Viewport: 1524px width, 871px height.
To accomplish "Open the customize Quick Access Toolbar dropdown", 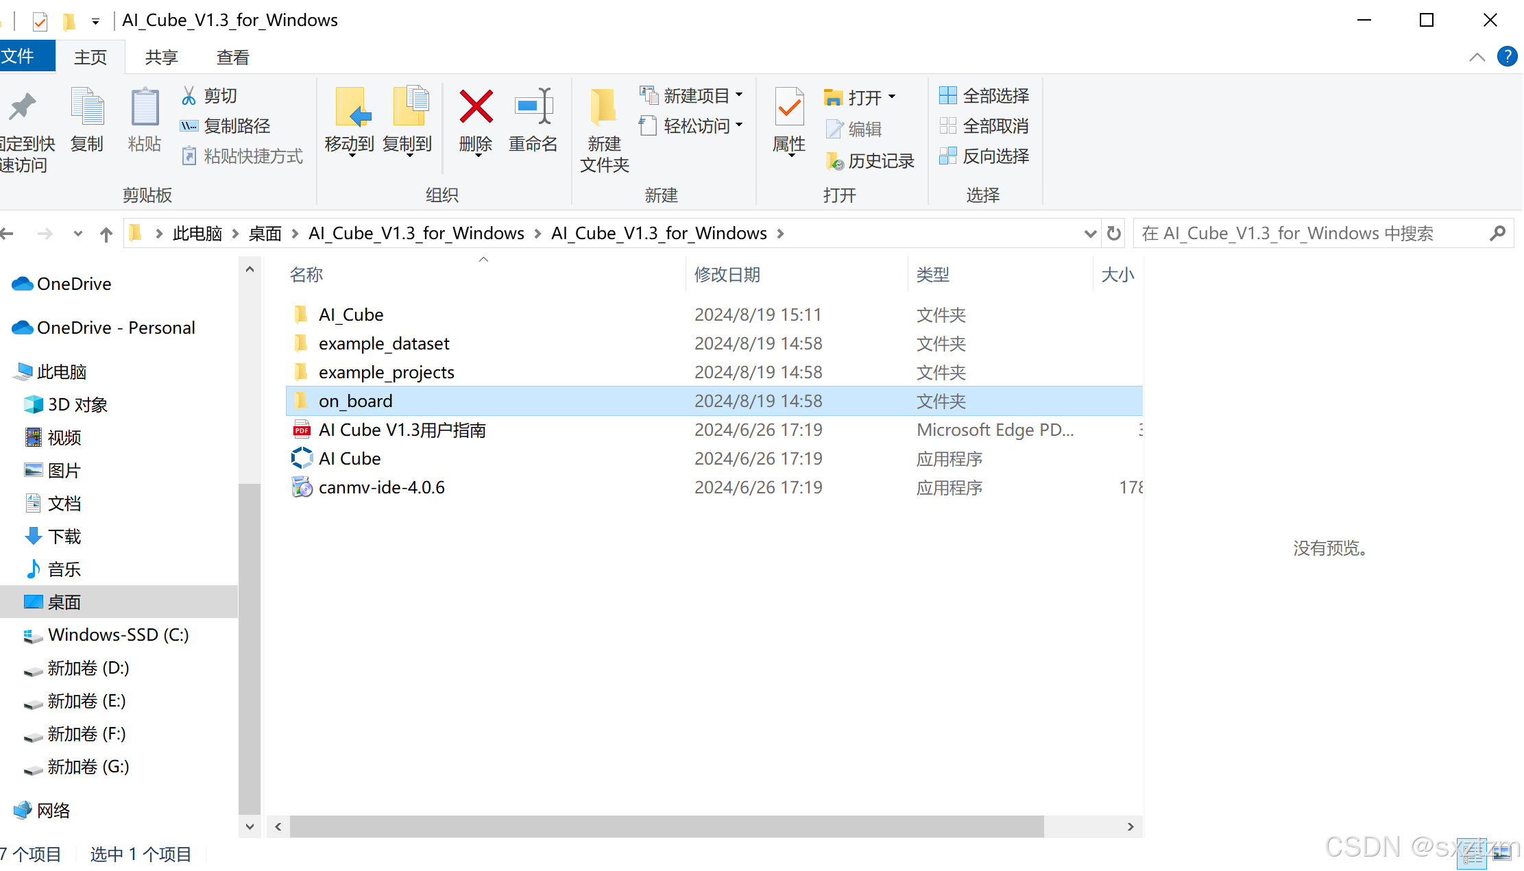I will point(95,21).
